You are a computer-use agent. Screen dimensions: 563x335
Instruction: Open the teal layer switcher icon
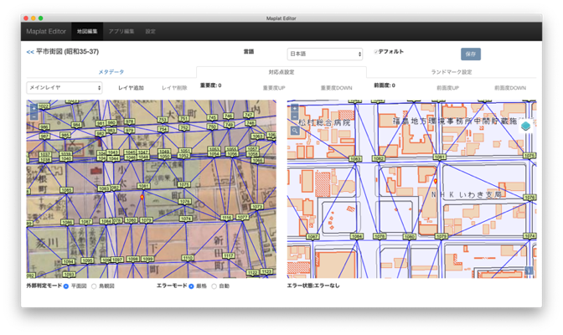[x=525, y=126]
